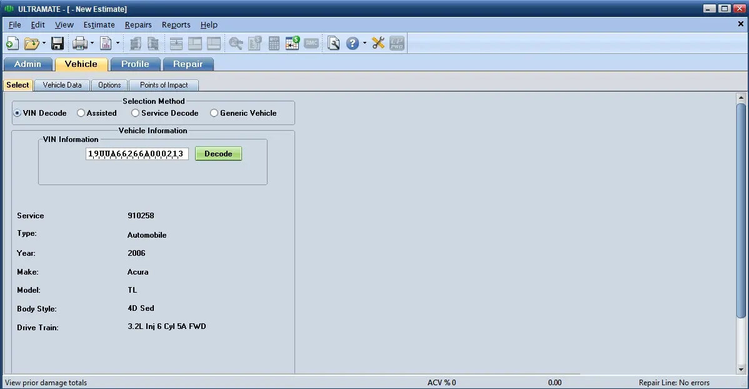
Task: Select the Service Decode radio option
Action: (x=136, y=113)
